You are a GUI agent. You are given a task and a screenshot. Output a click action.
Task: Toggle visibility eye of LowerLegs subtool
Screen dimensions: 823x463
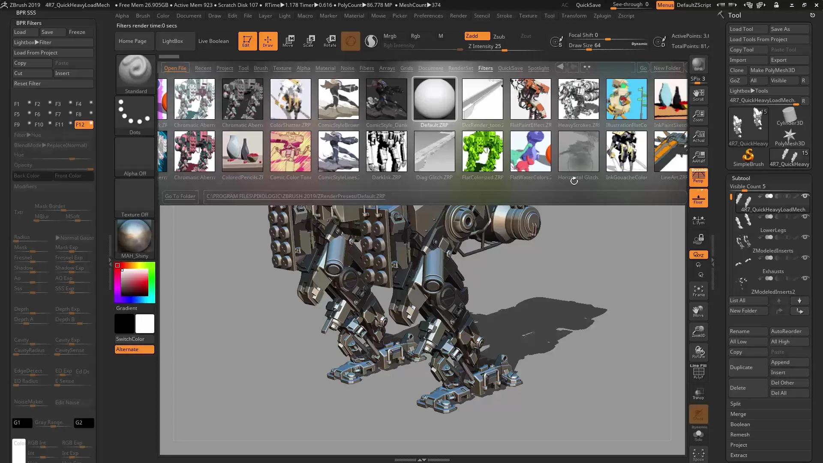(x=805, y=216)
